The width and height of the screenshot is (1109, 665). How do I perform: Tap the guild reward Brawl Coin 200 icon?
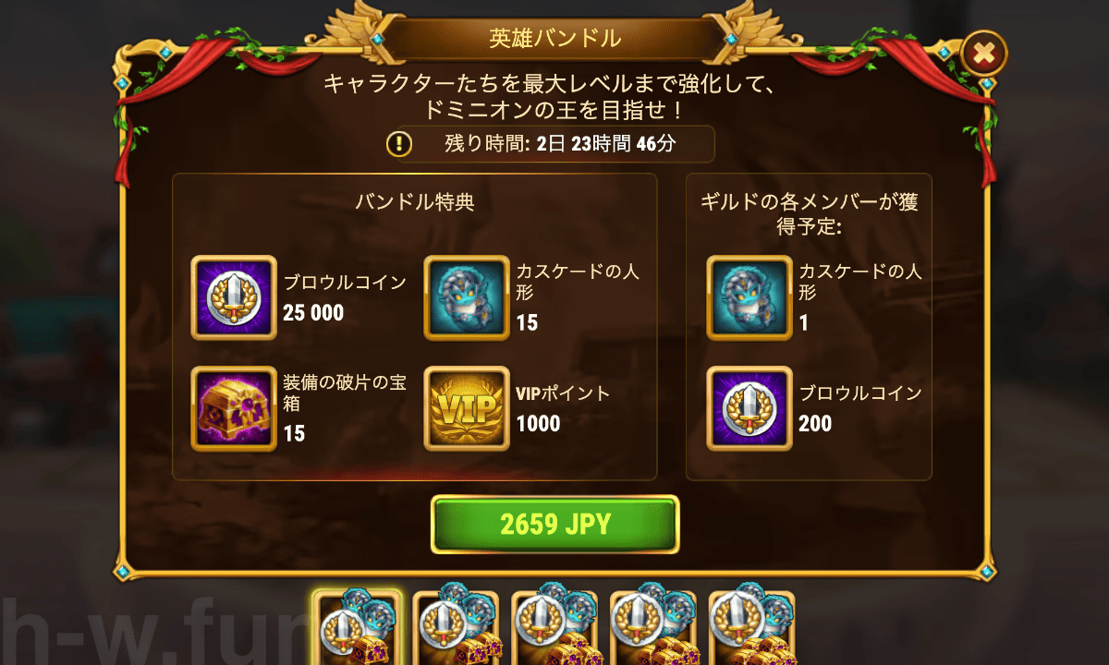click(x=749, y=408)
